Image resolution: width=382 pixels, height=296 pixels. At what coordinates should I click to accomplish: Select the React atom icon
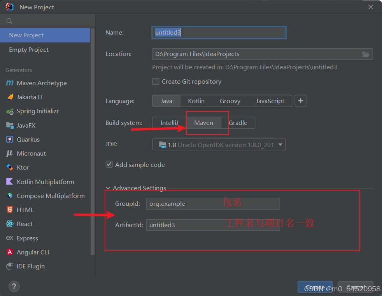(x=10, y=224)
